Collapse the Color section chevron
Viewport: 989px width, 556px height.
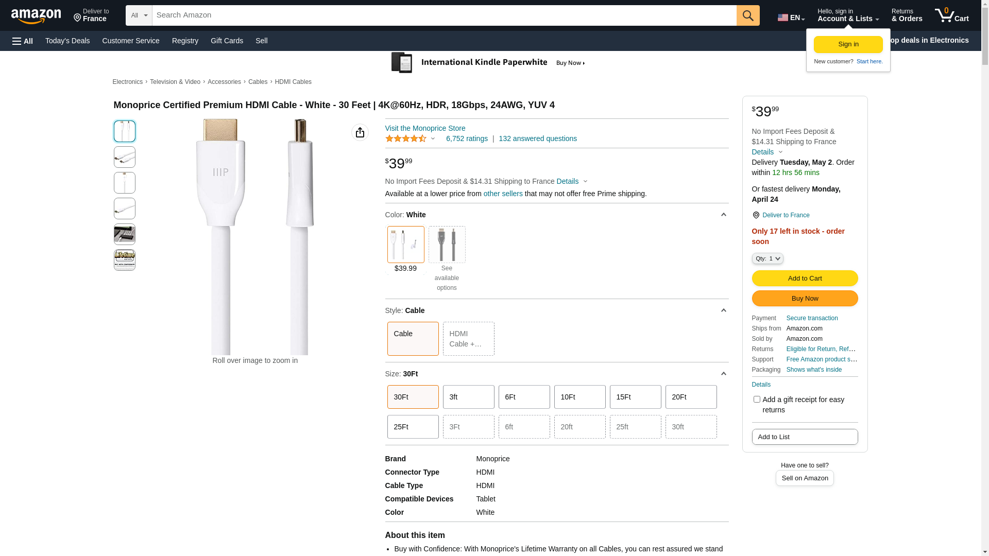[723, 215]
